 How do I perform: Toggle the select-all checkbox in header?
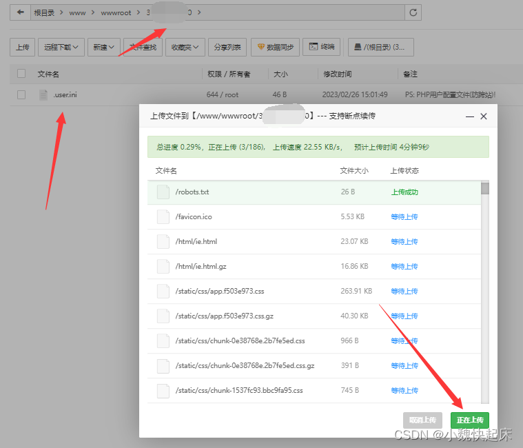[21, 73]
